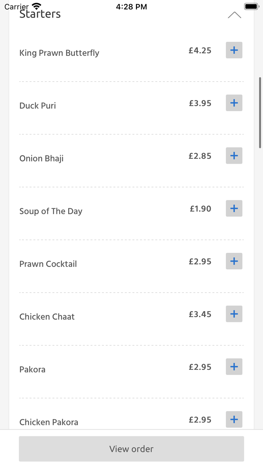Tap the plus beside Chicken Chaat

(234, 314)
